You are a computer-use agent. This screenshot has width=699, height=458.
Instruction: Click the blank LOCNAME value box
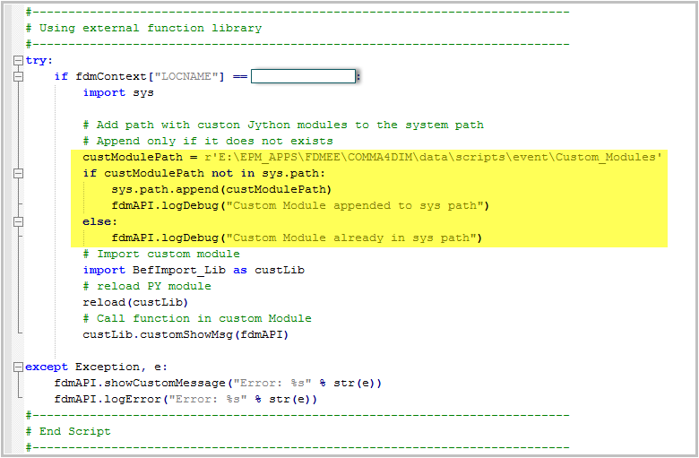303,76
